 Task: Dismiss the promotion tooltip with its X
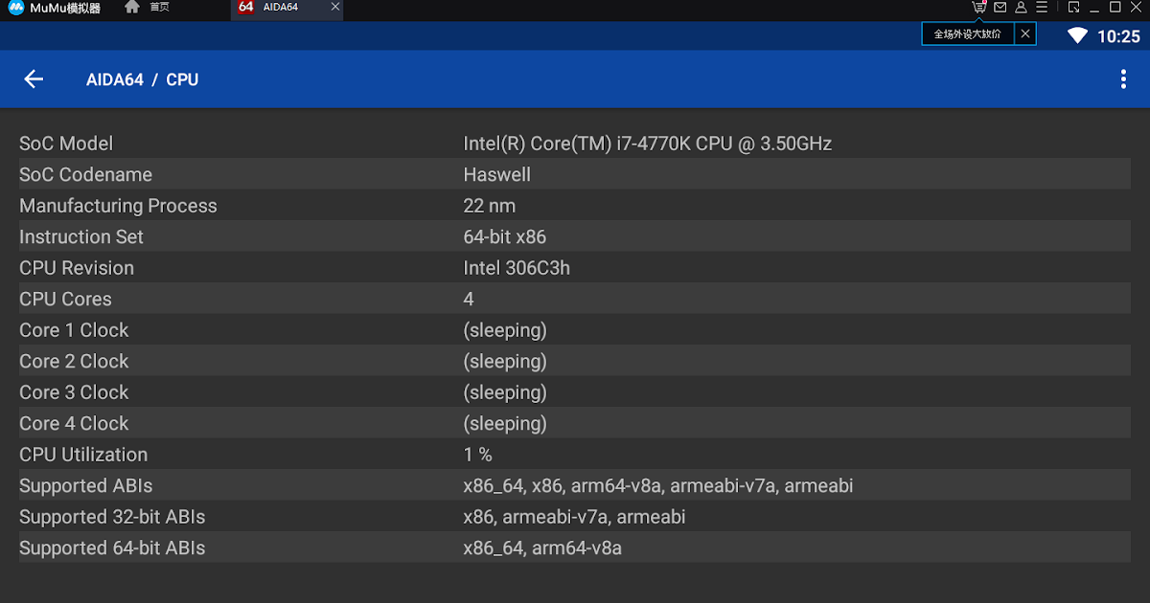[x=1025, y=33]
